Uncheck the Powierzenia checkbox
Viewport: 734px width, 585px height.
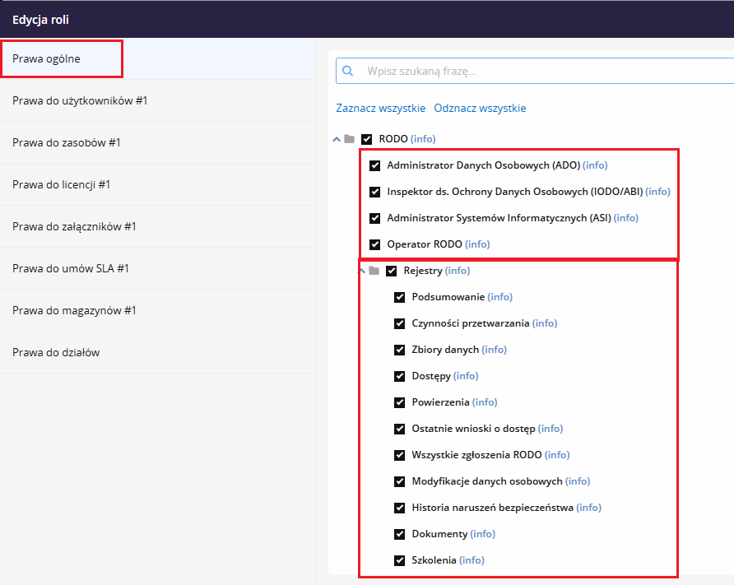click(x=400, y=402)
